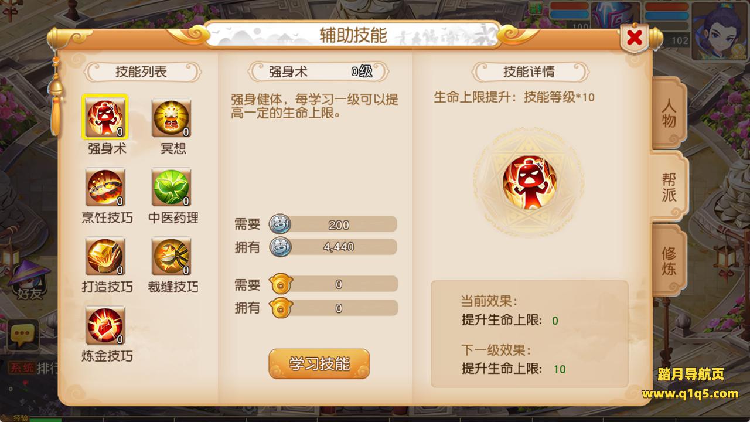The height and width of the screenshot is (422, 750).
Task: Choose the 烹饪技巧 cooking skill icon
Action: coord(105,187)
